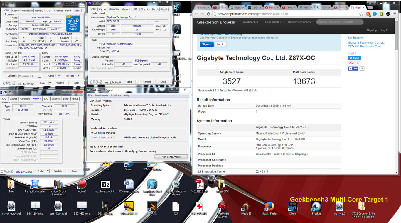Open File menu in Geekbench 3 Tryout
Screen dimensions: 401x223
90,96
